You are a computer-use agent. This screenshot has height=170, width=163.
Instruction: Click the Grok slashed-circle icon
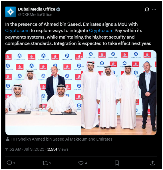click(x=147, y=9)
